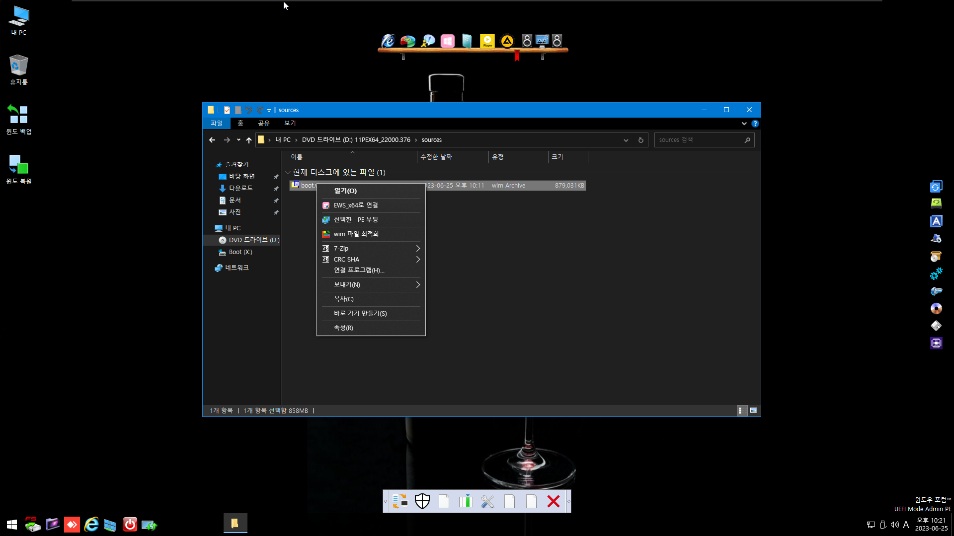Launch the yellow Player app on shelf
954x536 pixels.
487,41
